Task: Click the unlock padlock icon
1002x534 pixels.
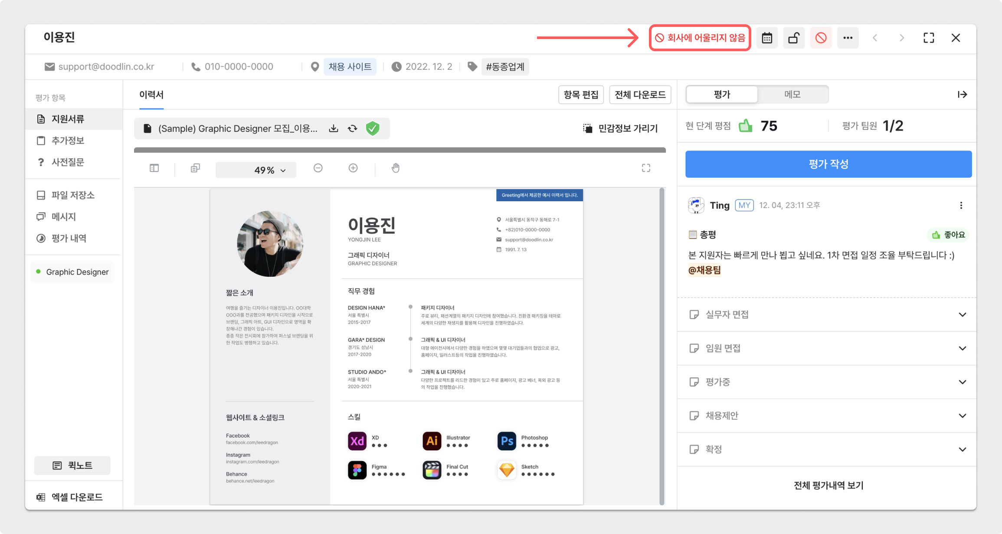Action: coord(793,38)
